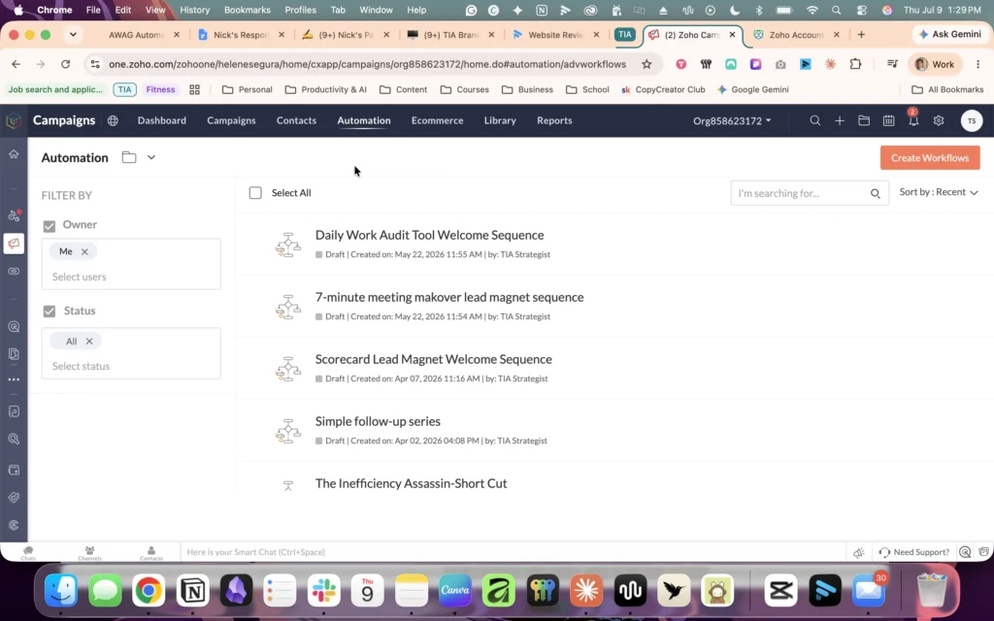The image size is (994, 621).
Task: Click the Need Support headset link
Action: tap(914, 552)
